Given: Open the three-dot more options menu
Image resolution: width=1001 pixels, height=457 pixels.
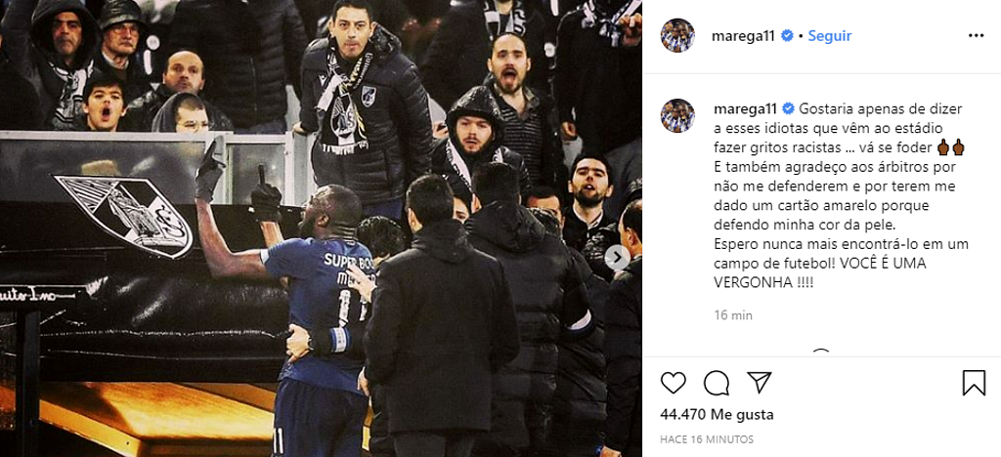Looking at the screenshot, I should tap(976, 36).
